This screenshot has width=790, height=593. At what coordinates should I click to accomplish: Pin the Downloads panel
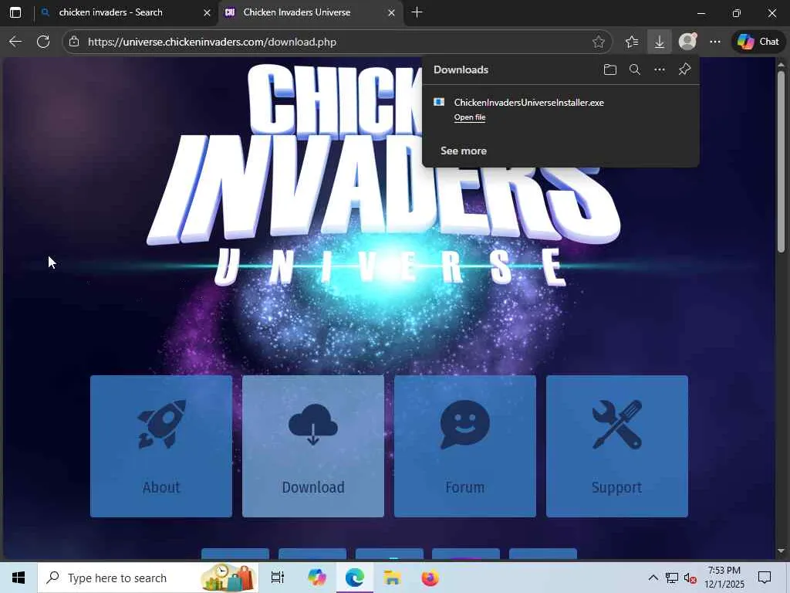tap(684, 69)
